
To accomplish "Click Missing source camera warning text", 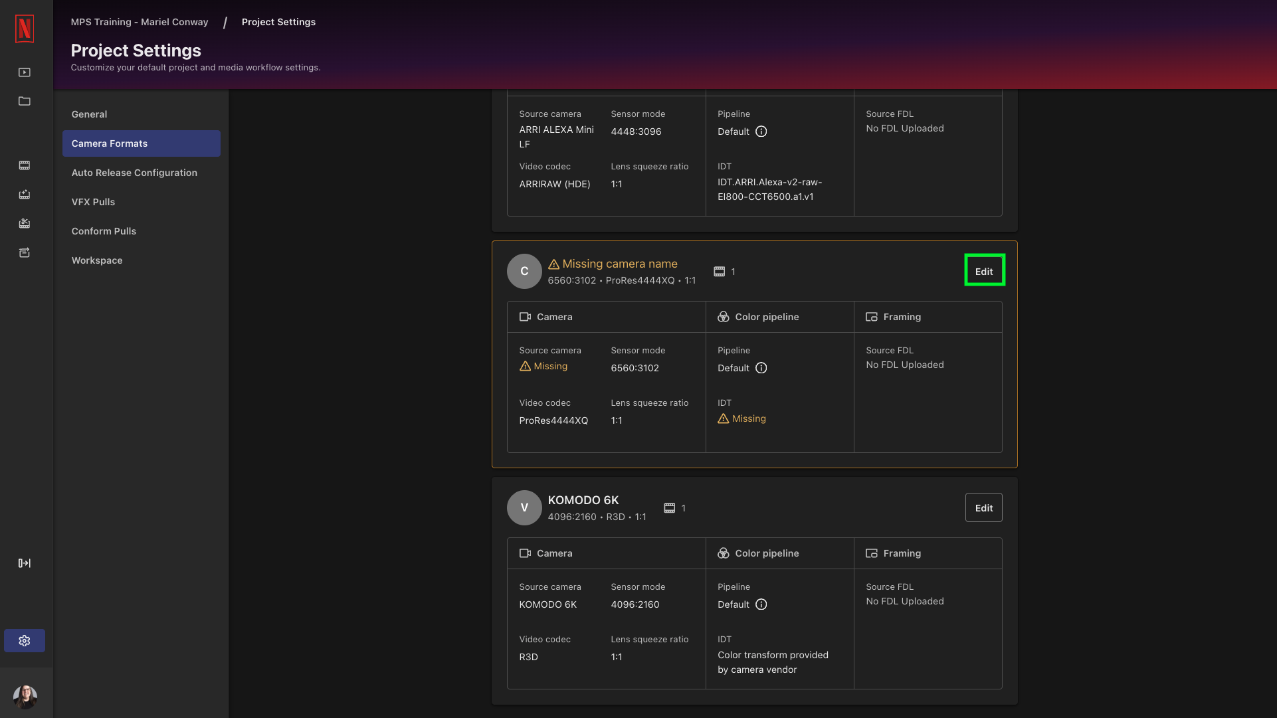I will tap(551, 366).
